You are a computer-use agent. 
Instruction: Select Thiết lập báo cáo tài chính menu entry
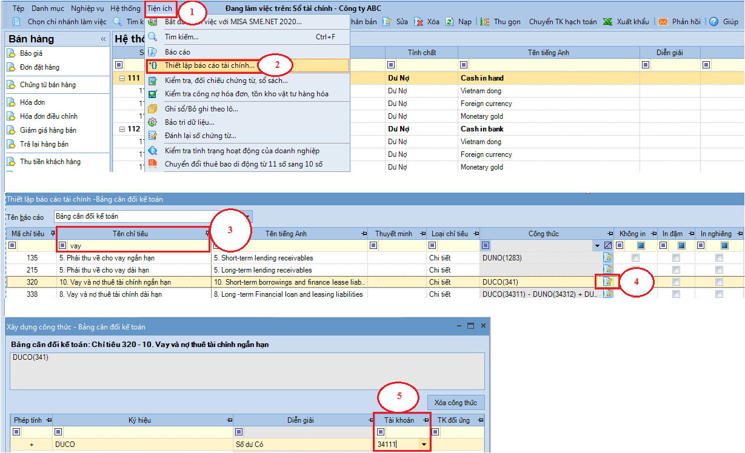click(248, 65)
